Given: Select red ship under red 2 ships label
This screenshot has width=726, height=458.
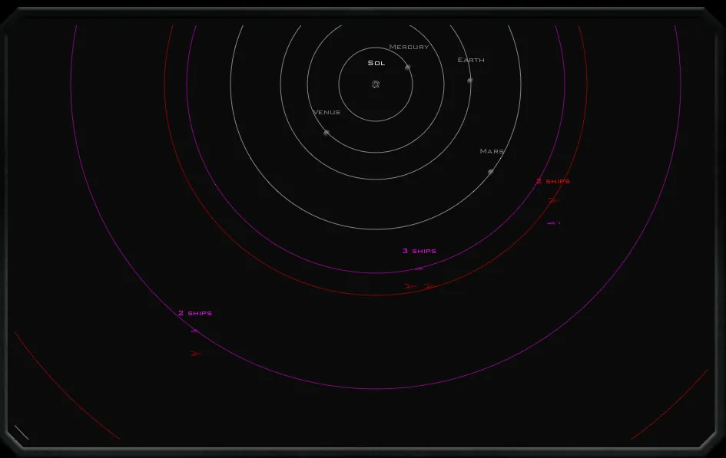Looking at the screenshot, I should pyautogui.click(x=553, y=200).
